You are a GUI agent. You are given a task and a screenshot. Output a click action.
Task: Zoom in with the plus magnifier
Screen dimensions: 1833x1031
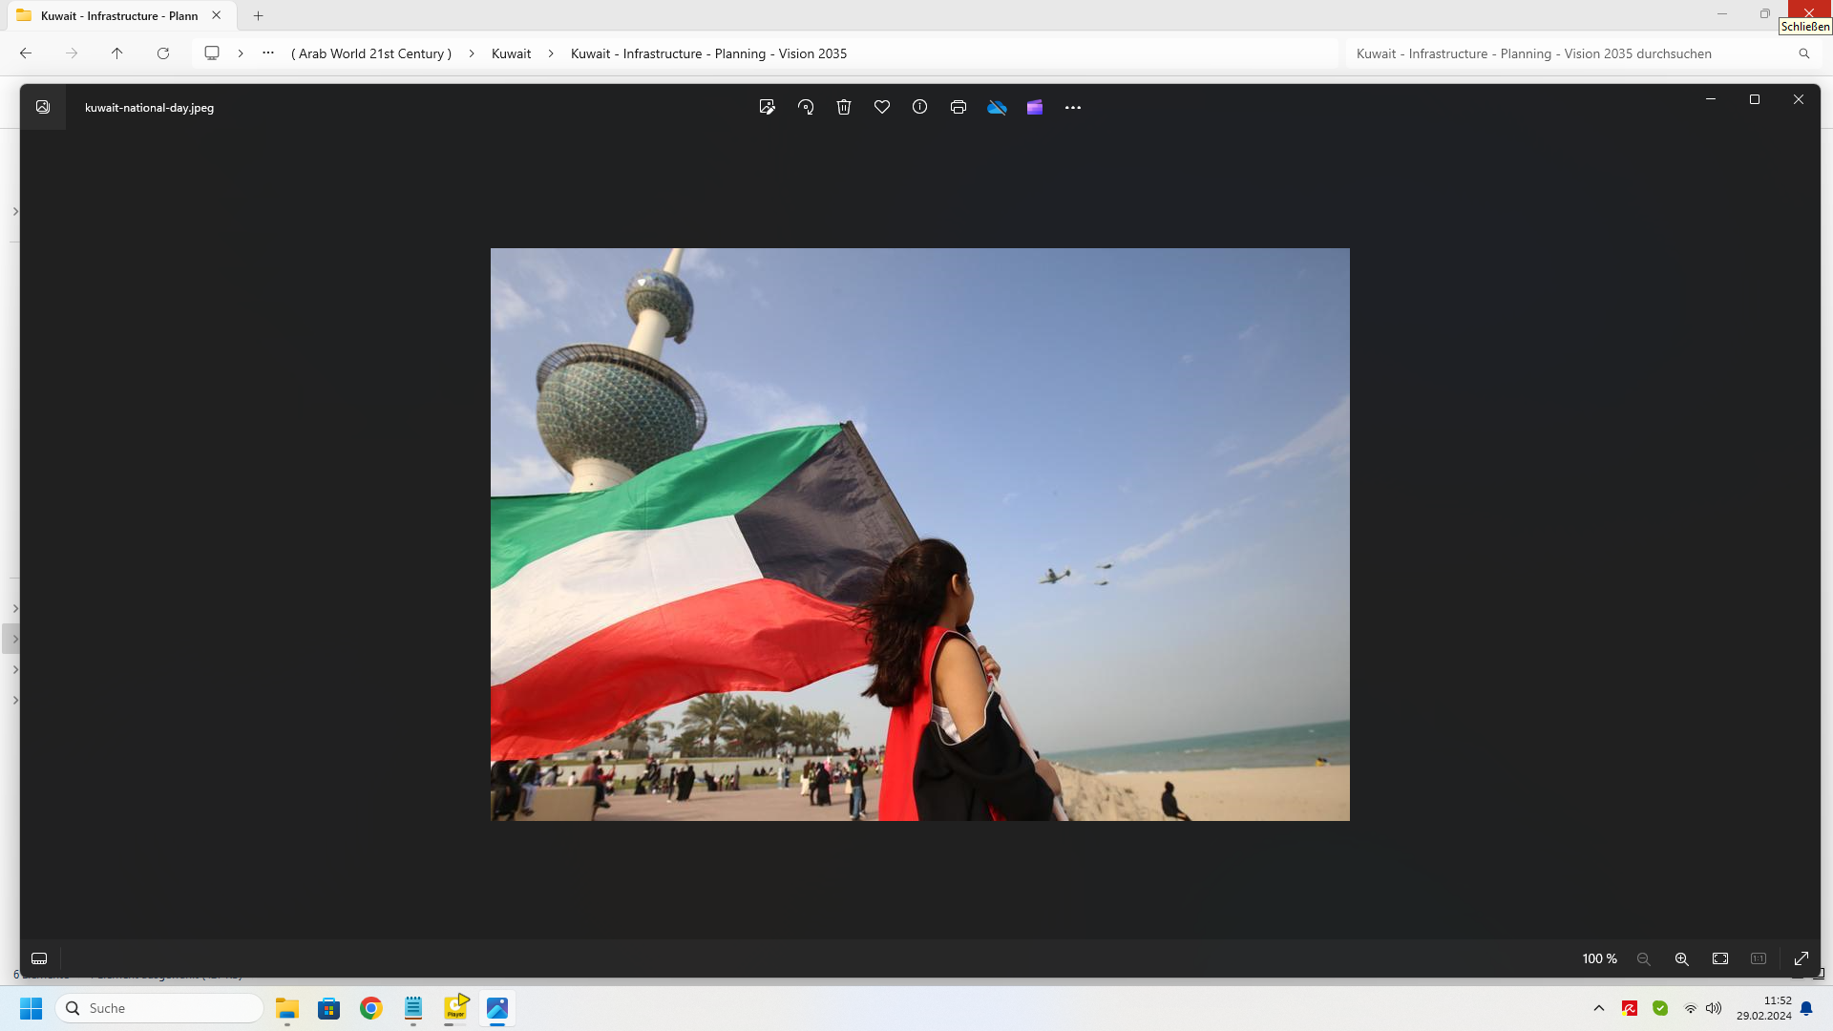coord(1682,958)
